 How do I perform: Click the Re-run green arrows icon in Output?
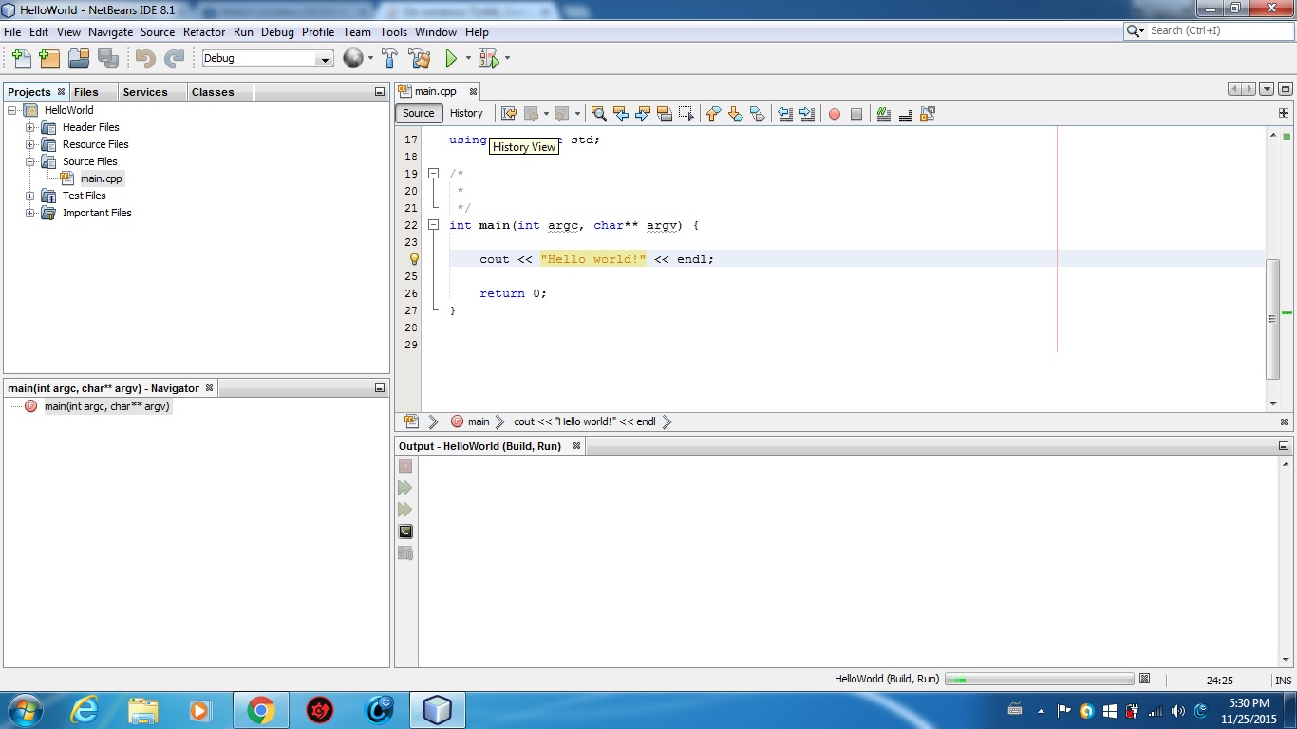click(x=405, y=488)
